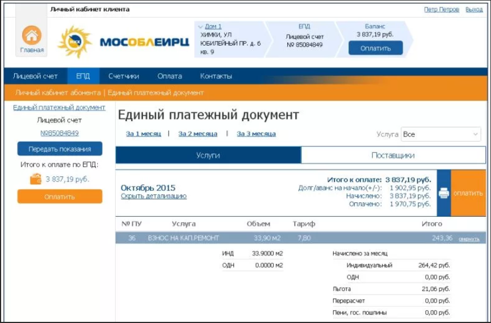This screenshot has width=491, height=323.
Task: Click the Главная home icon
Action: (x=32, y=36)
